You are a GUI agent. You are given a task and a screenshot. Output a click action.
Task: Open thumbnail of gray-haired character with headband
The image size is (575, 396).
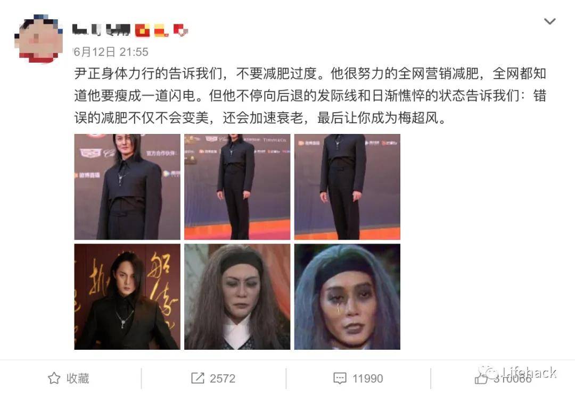tap(237, 297)
